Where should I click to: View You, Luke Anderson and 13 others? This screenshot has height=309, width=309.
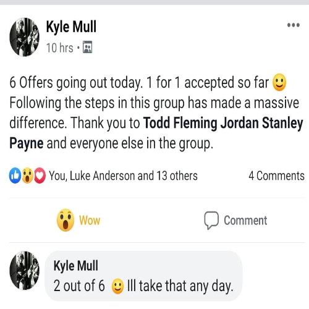point(123,176)
